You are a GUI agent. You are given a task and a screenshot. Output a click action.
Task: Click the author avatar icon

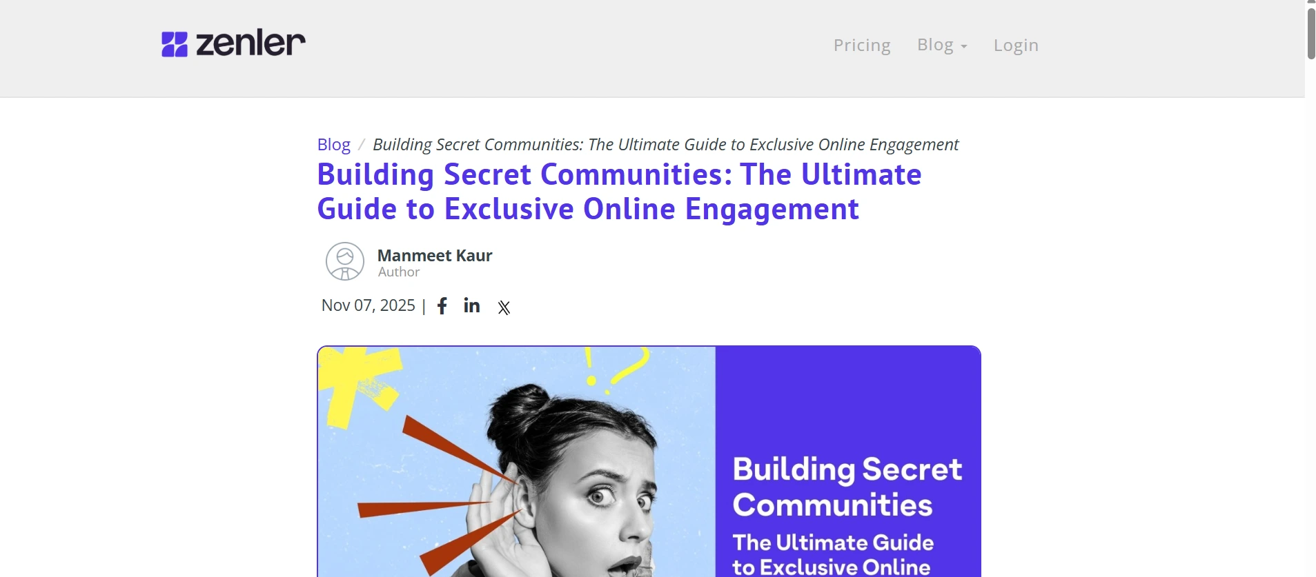click(x=345, y=261)
